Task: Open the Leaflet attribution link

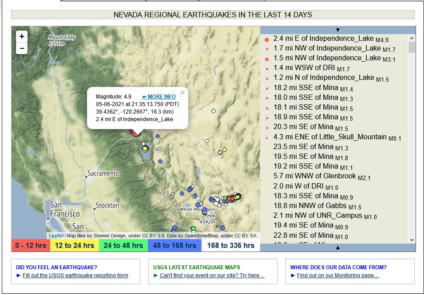Action: pos(56,236)
